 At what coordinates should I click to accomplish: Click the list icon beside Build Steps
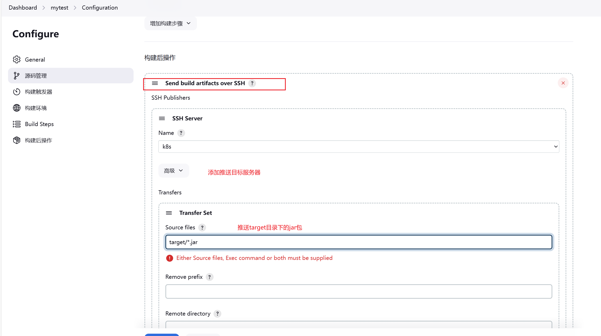[17, 124]
